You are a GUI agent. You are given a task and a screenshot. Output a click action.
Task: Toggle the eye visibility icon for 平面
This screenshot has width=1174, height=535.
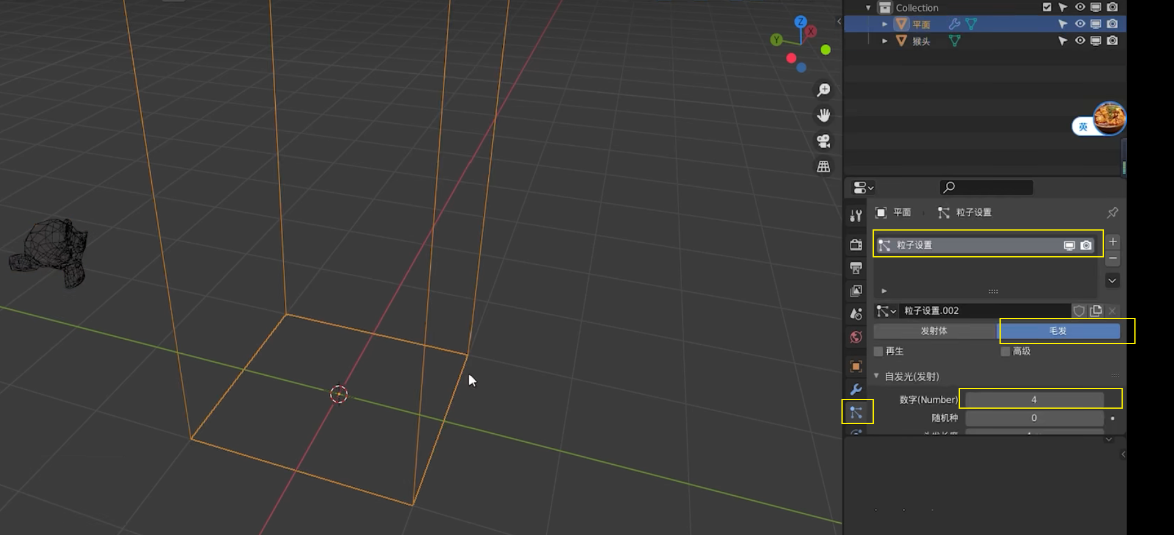1080,24
